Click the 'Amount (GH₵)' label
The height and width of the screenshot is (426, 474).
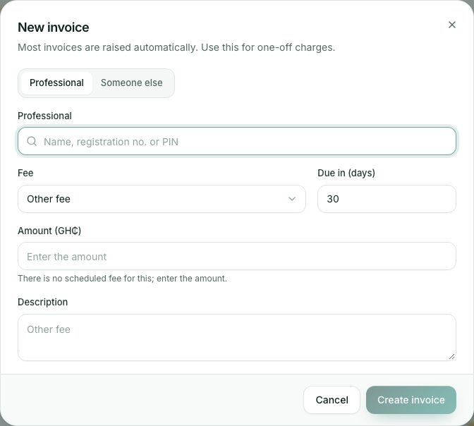pos(49,231)
